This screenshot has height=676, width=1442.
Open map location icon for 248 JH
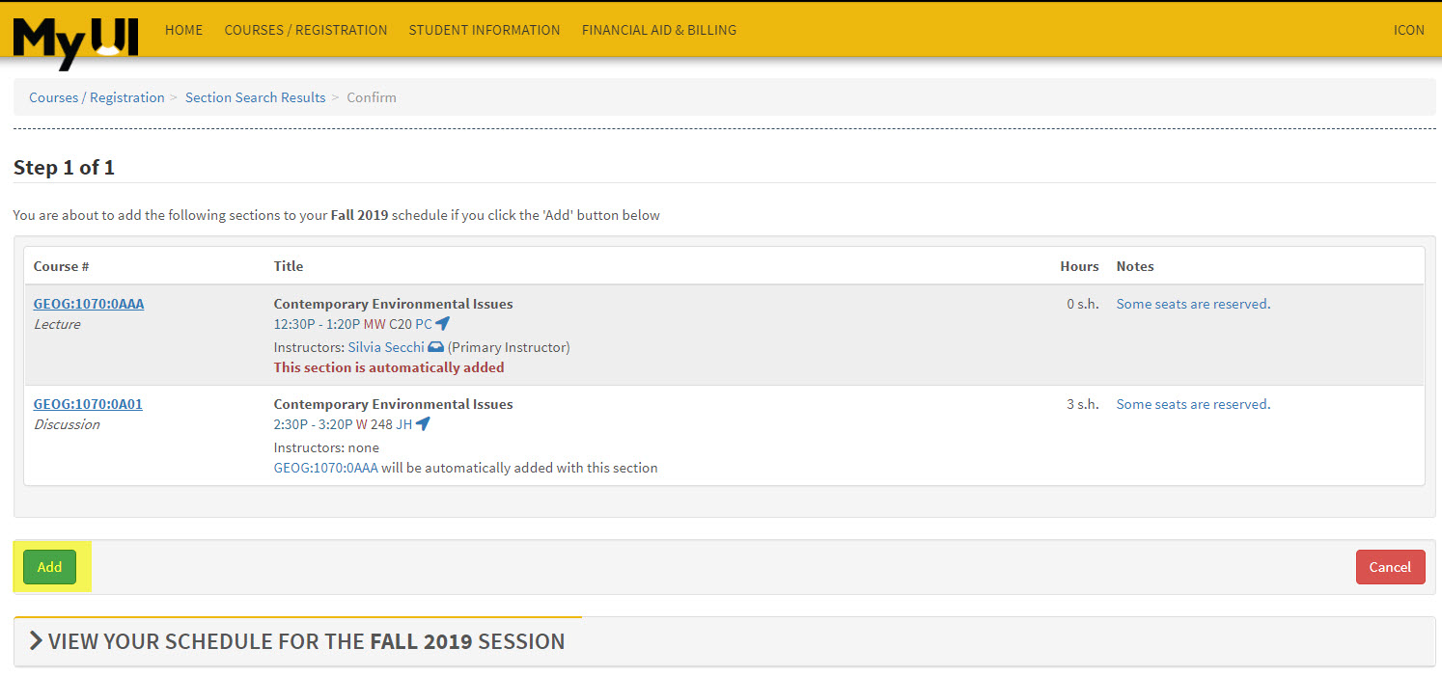click(423, 425)
